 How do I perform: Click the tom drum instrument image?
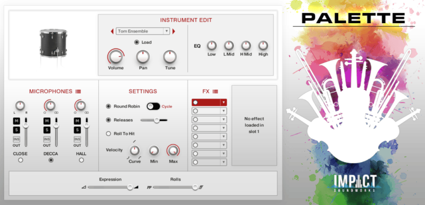tap(52, 42)
